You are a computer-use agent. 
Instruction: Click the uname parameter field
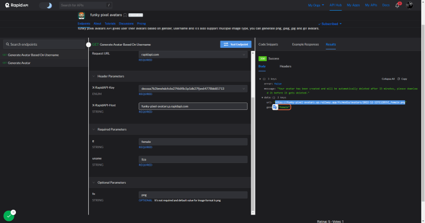[193, 159]
